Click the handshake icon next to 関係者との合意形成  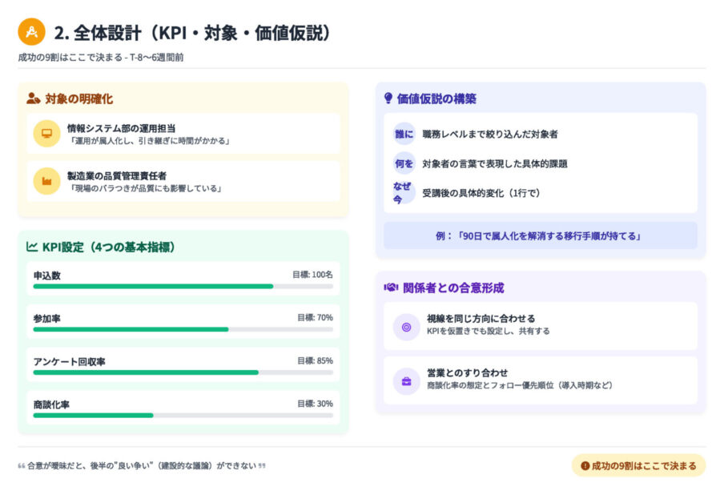(391, 288)
